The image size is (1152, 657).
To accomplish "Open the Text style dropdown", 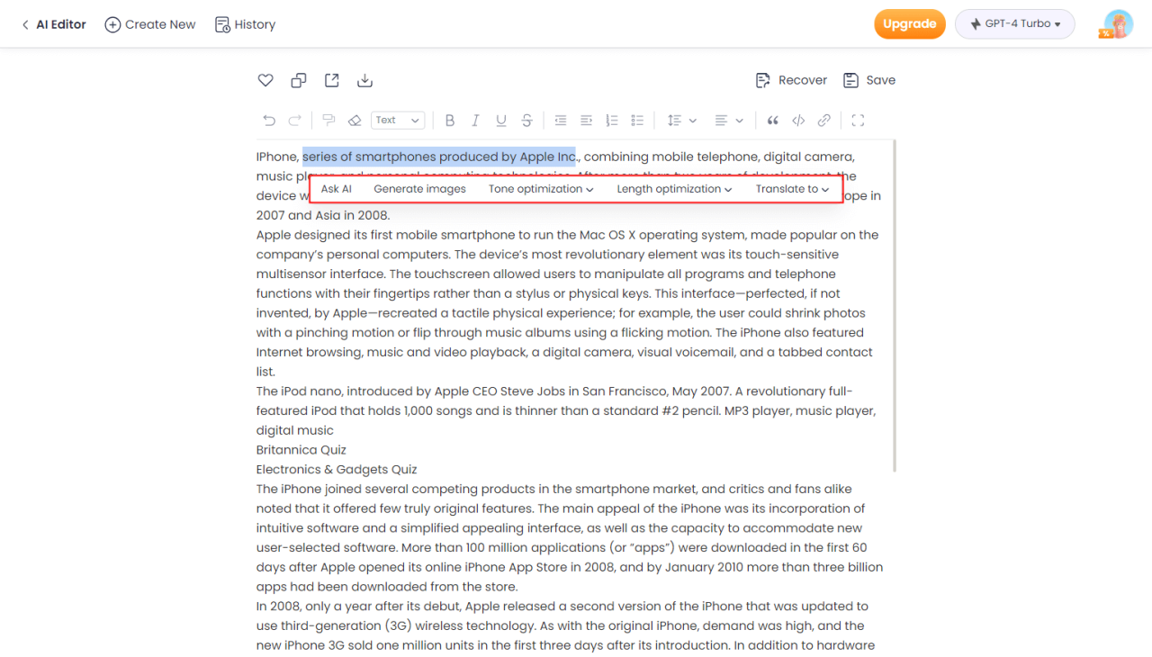I will click(397, 121).
